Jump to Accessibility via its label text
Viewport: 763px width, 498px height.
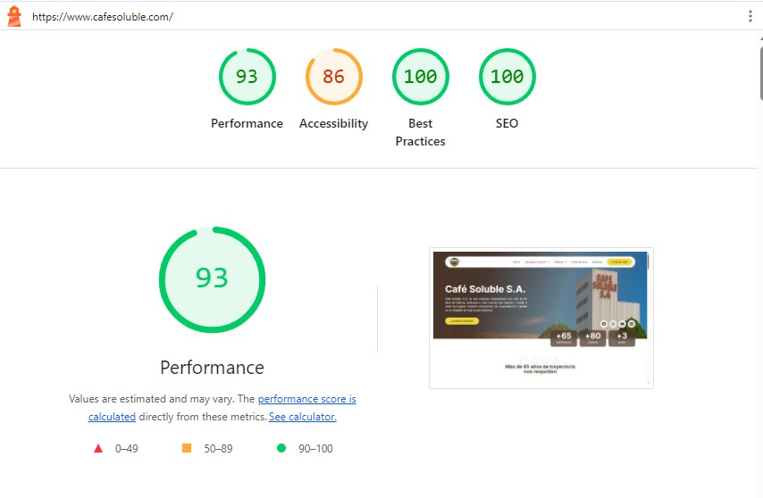point(333,124)
